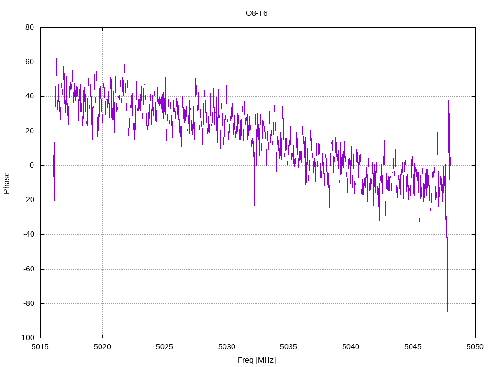Click the y-axis tick label -20
Screen dimensions: 490x367
coord(29,200)
